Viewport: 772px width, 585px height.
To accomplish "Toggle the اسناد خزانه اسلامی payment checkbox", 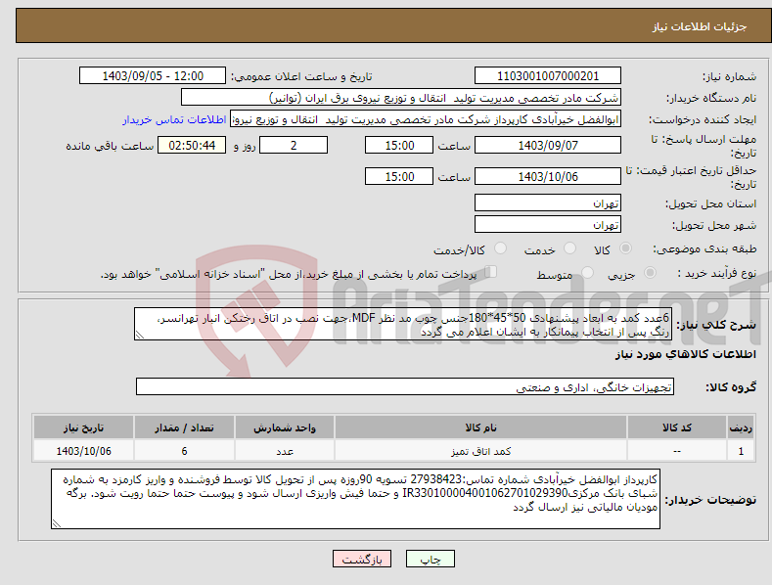I will (491, 271).
